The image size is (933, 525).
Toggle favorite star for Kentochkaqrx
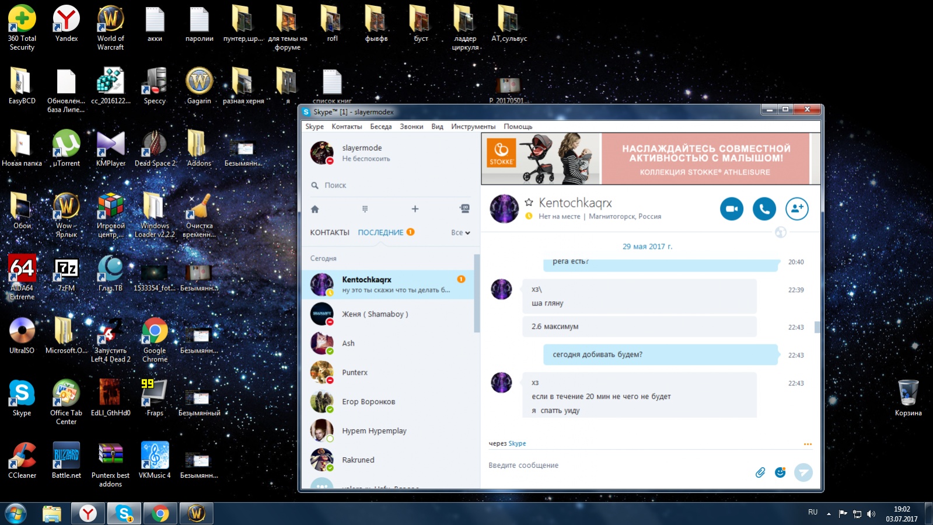[529, 203]
